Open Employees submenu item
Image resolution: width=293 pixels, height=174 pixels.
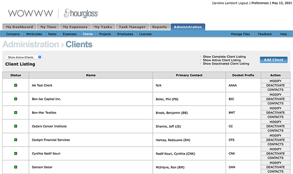pyautogui.click(x=125, y=34)
